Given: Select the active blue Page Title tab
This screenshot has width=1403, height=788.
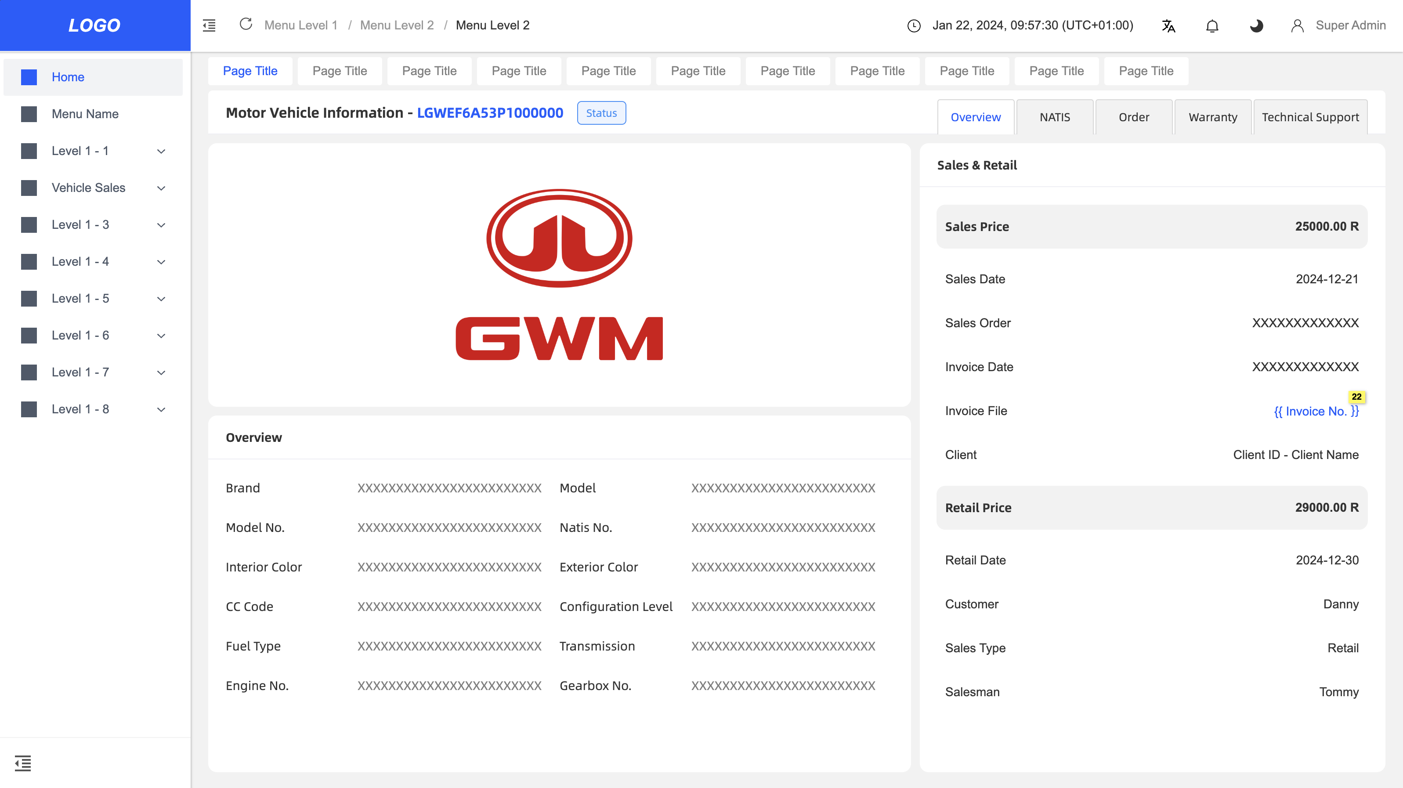Looking at the screenshot, I should click(250, 71).
